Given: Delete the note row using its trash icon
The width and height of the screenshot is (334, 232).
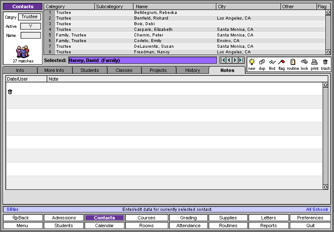Looking at the screenshot, I should [10, 92].
